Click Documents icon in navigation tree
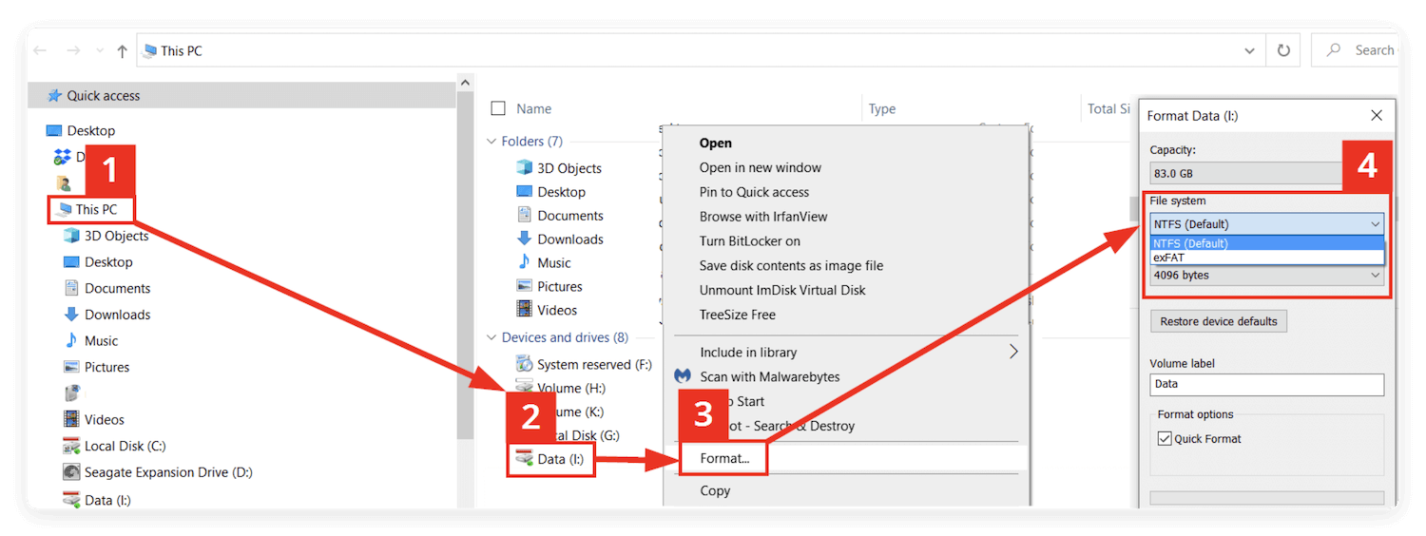This screenshot has height=536, width=1426. pos(71,288)
